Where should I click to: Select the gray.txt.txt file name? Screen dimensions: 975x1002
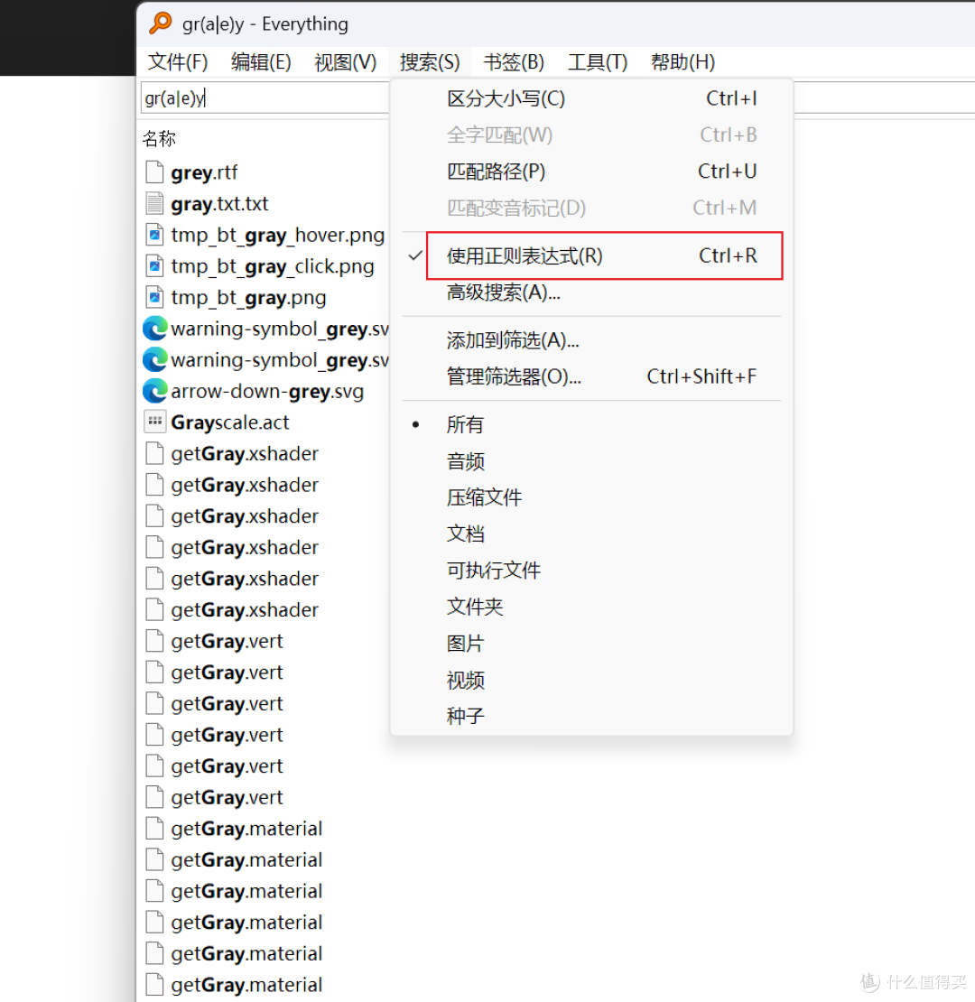pos(219,204)
